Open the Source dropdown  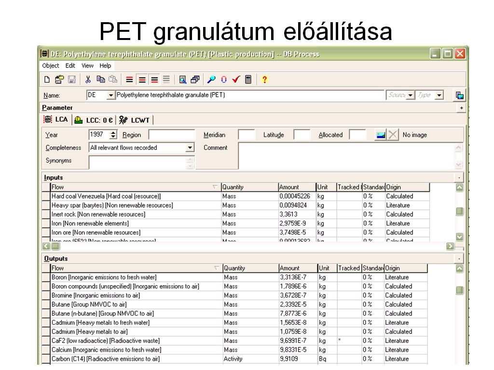[410, 95]
